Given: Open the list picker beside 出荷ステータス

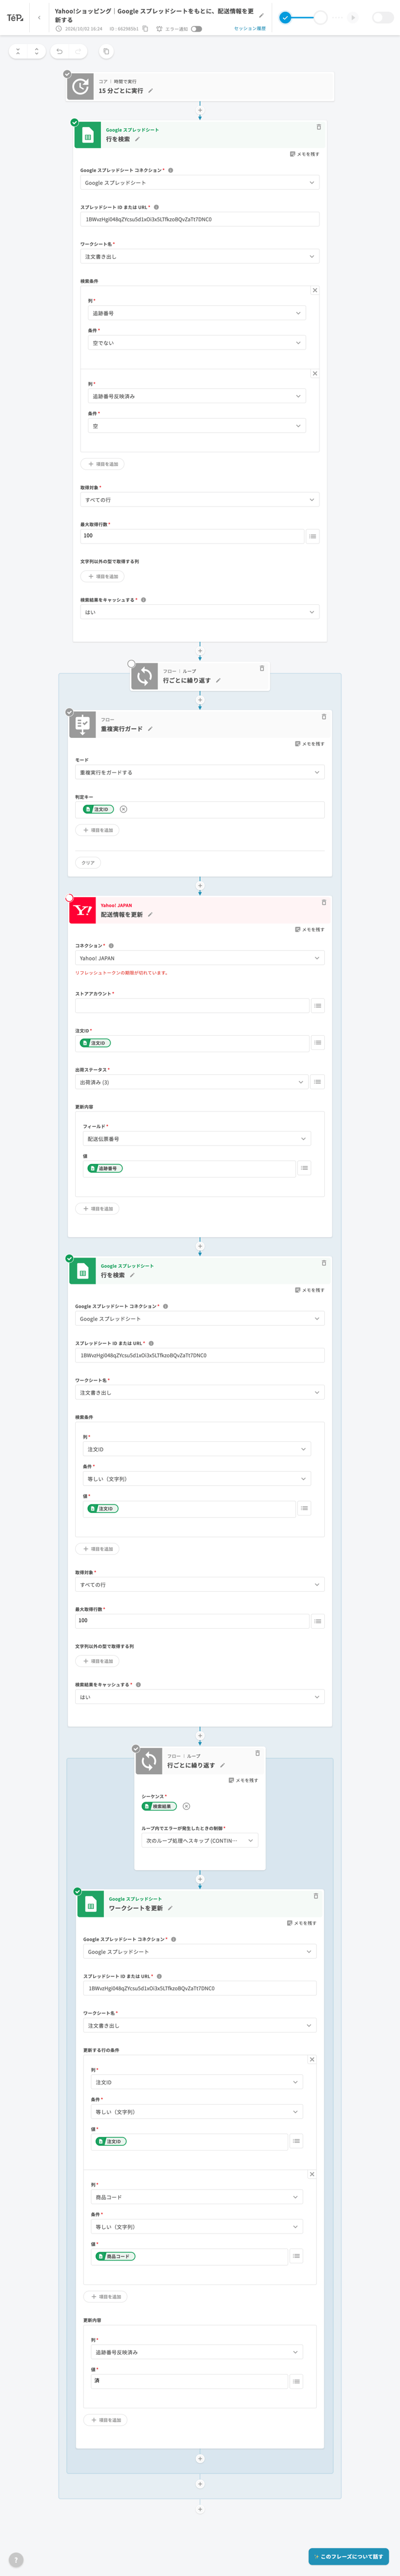Looking at the screenshot, I should click(x=317, y=1082).
